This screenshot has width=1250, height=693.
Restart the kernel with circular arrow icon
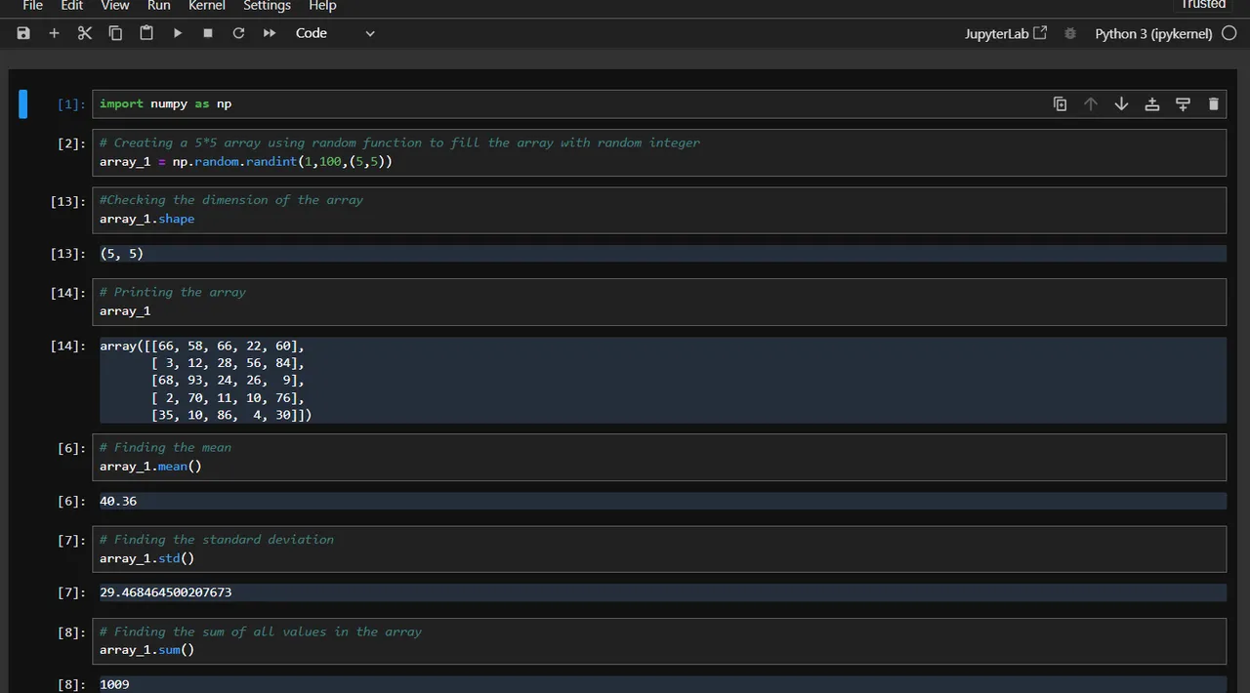coord(238,33)
